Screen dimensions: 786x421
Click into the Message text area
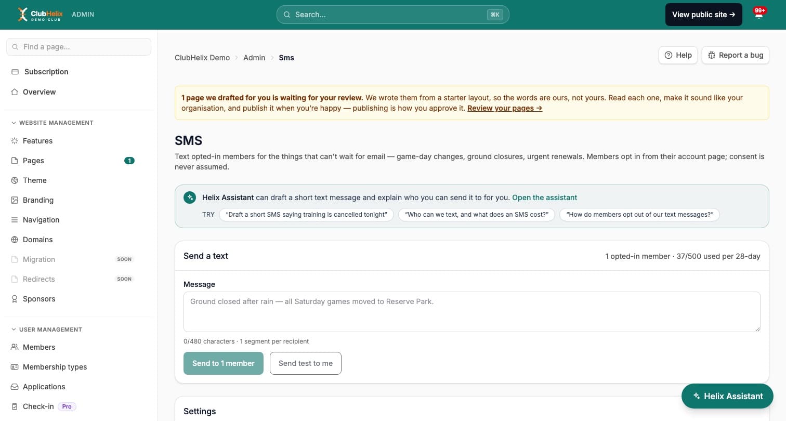pyautogui.click(x=471, y=312)
